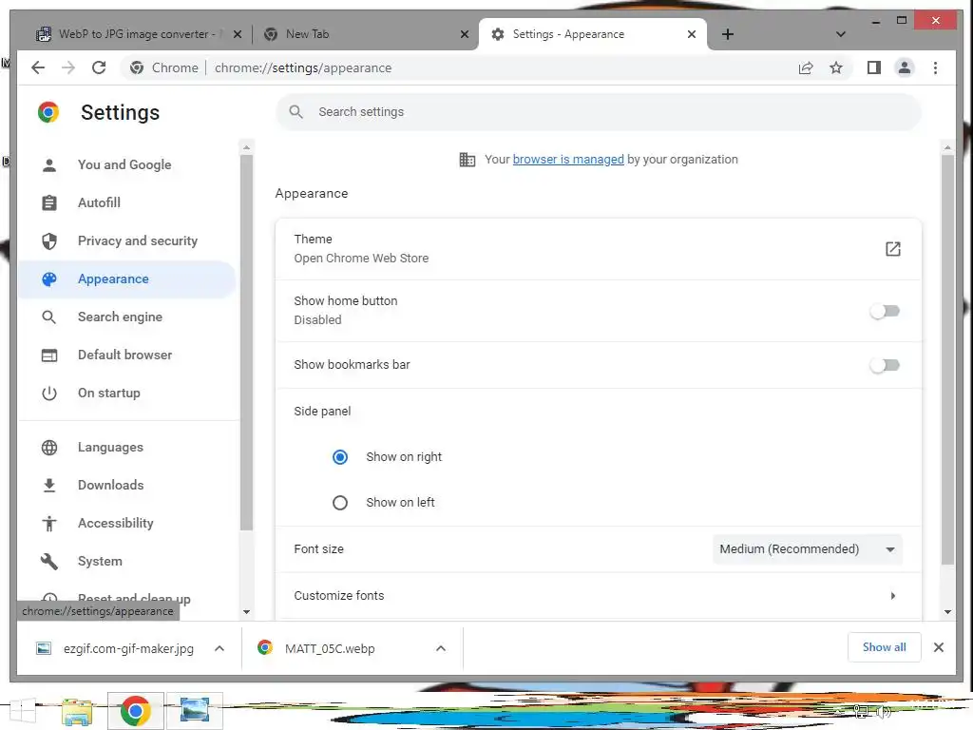973x730 pixels.
Task: Click the System wrench icon
Action: click(x=49, y=561)
